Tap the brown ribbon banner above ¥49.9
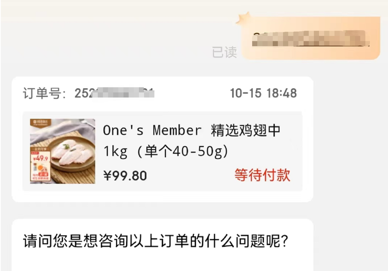The height and width of the screenshot is (271, 388). click(x=40, y=149)
